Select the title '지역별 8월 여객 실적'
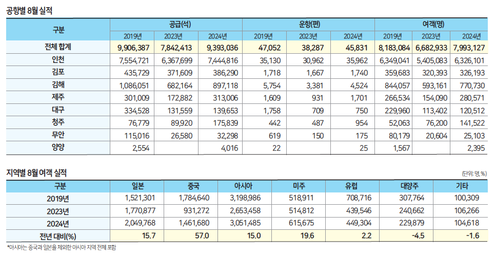Image resolution: width=495 pixels, height=259 pixels. point(36,173)
